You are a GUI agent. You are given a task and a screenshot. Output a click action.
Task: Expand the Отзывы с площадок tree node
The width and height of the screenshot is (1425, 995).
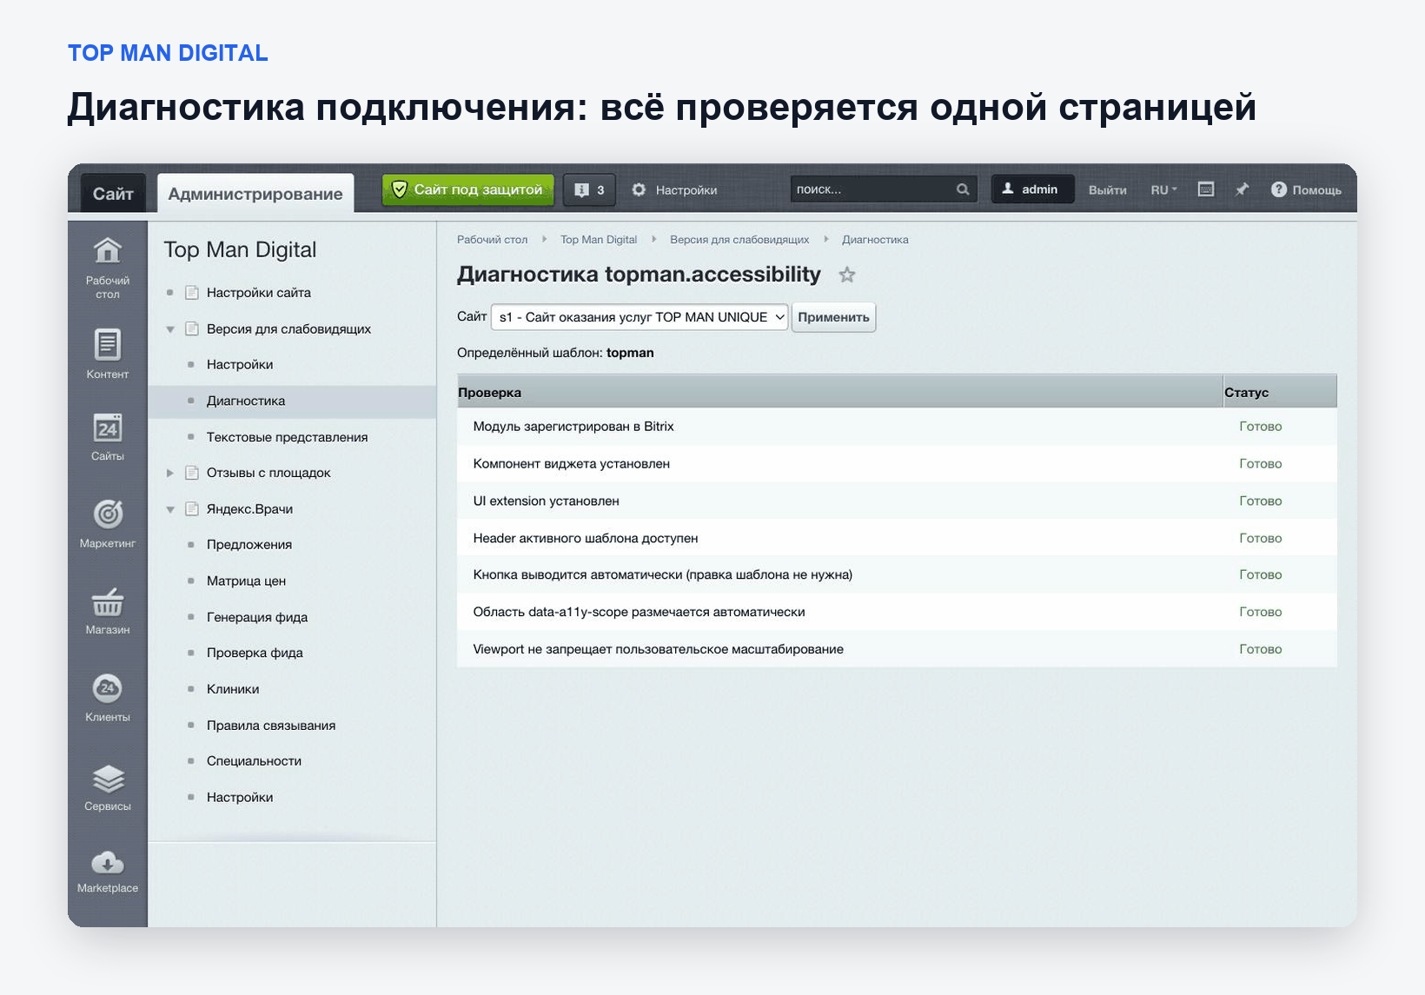[170, 473]
